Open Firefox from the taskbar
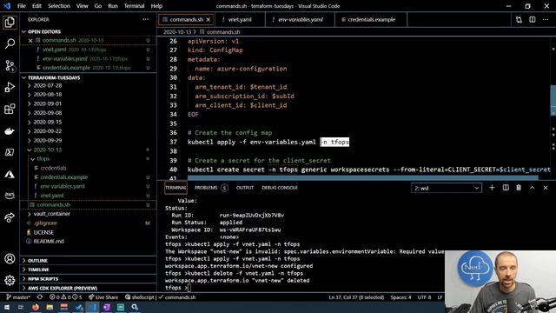Viewport: 556px width, 313px height. (36, 307)
